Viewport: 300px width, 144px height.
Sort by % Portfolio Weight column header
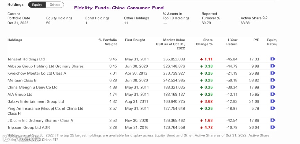pos(108,42)
